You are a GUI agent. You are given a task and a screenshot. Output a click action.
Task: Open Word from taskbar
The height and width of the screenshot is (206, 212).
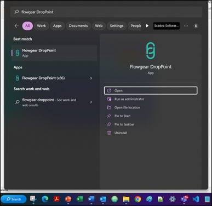point(91,199)
